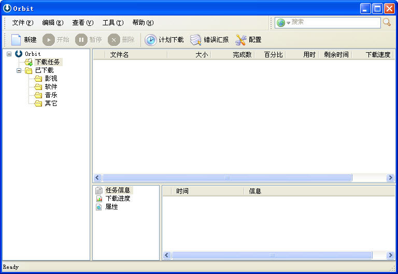Open the search engine dropdown arrow
This screenshot has height=274, width=398.
click(288, 23)
